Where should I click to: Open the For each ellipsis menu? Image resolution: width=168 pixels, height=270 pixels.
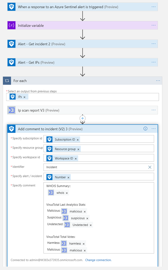point(158,81)
